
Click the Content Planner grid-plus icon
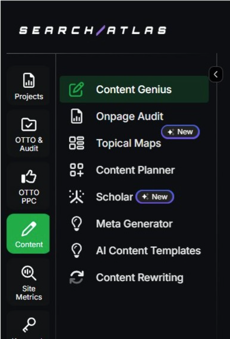coord(76,170)
